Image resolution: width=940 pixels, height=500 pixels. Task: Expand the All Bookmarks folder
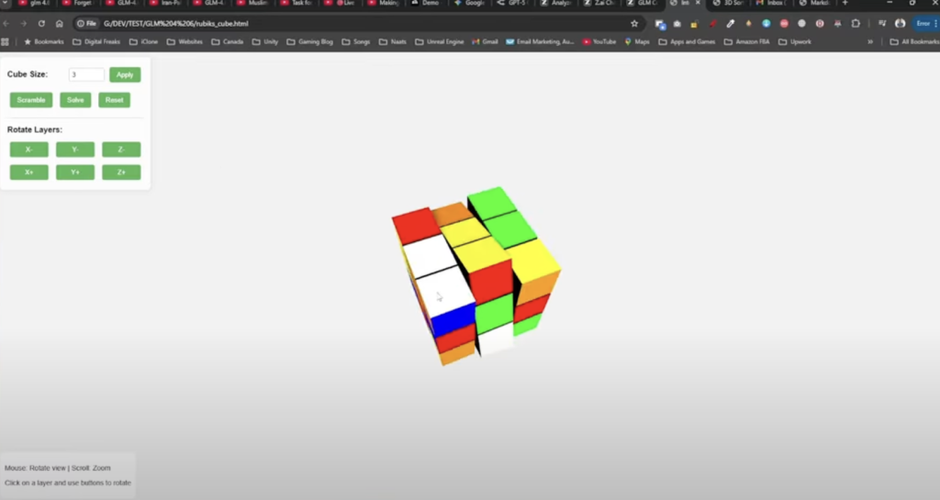click(913, 41)
